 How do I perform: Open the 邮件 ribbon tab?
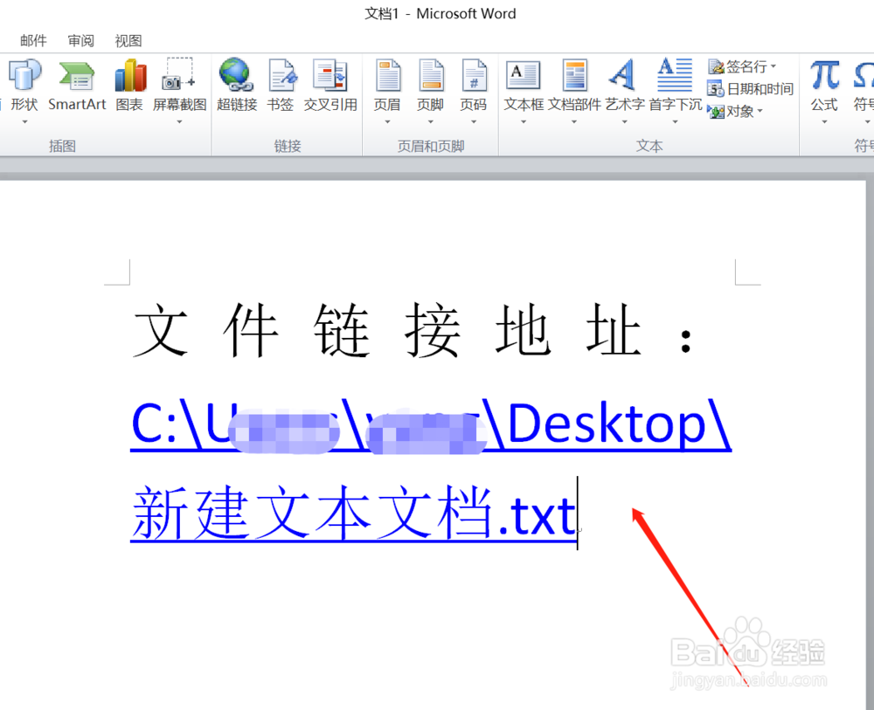click(33, 41)
